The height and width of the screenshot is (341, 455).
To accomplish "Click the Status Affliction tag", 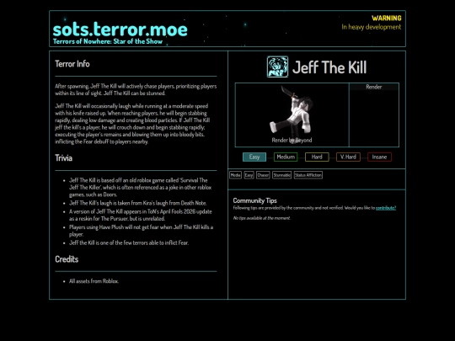I will [308, 175].
